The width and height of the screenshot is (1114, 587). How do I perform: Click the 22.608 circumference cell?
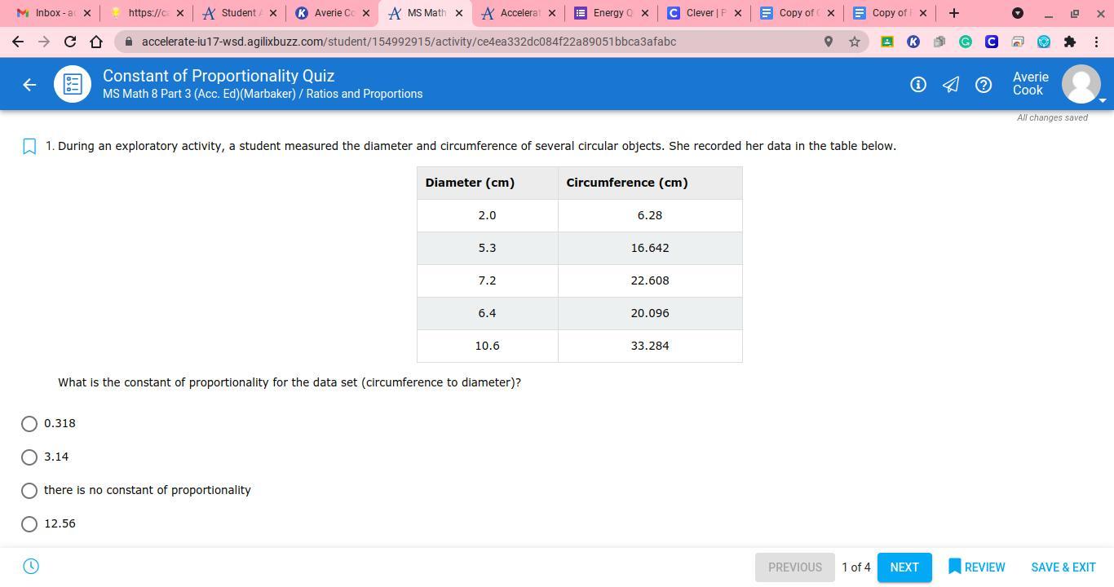pos(650,280)
